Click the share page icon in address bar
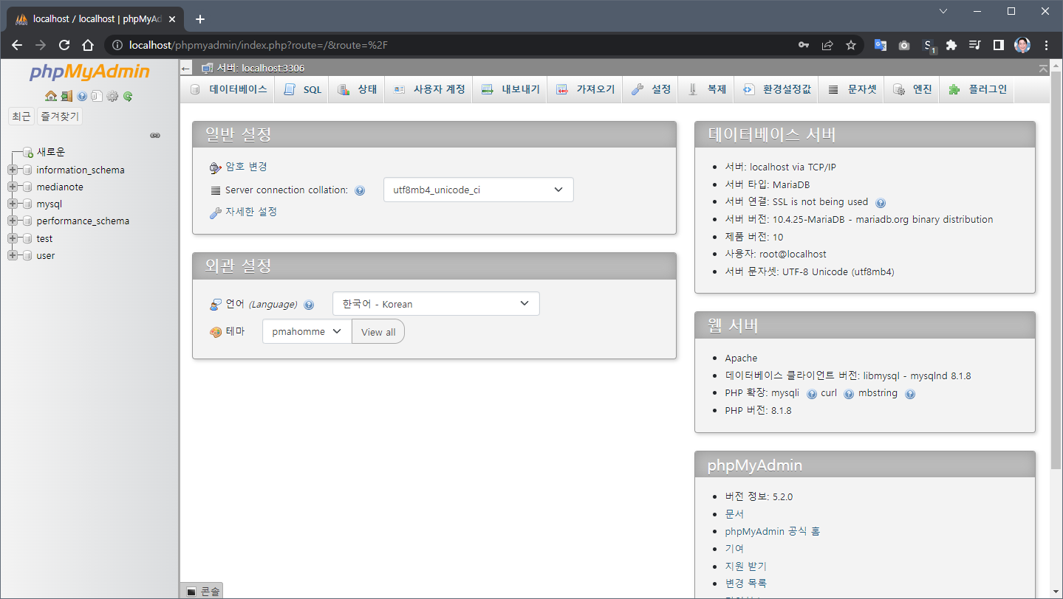The image size is (1063, 599). click(x=827, y=45)
